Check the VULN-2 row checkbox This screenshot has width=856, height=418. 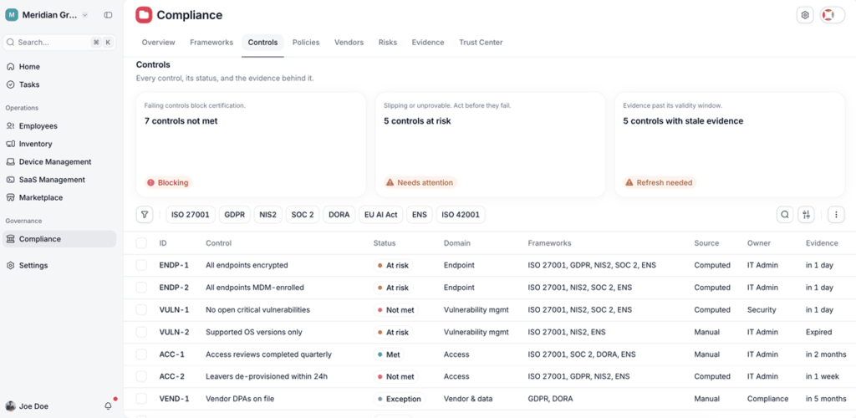(141, 332)
